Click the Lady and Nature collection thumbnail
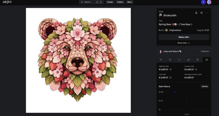The height and width of the screenshot is (116, 219). tap(161, 51)
